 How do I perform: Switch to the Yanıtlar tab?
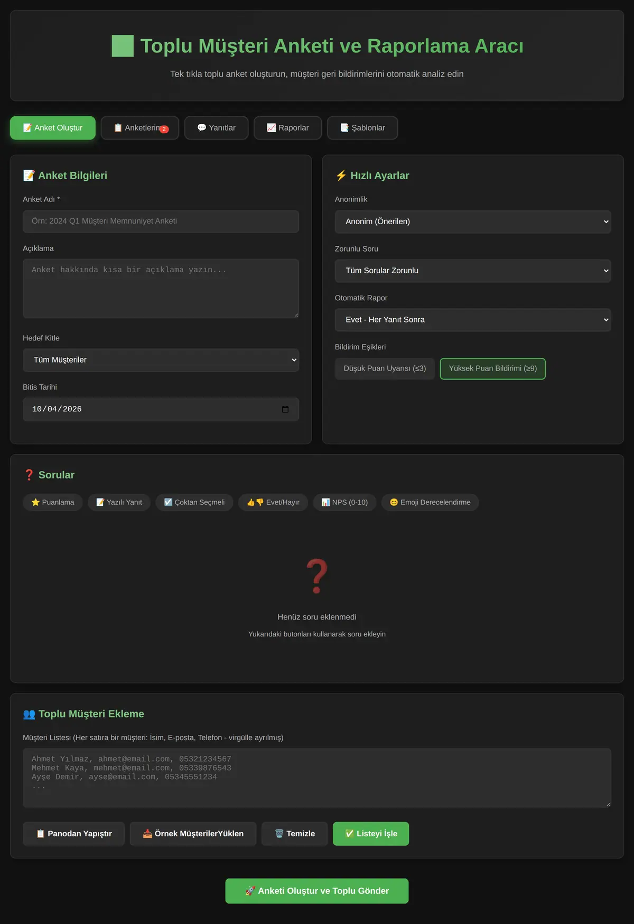[x=217, y=128]
